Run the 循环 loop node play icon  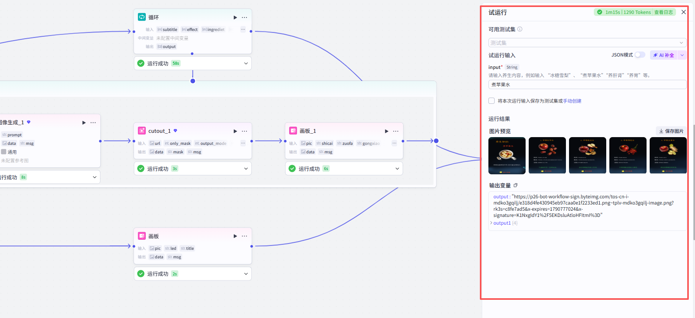(x=235, y=17)
